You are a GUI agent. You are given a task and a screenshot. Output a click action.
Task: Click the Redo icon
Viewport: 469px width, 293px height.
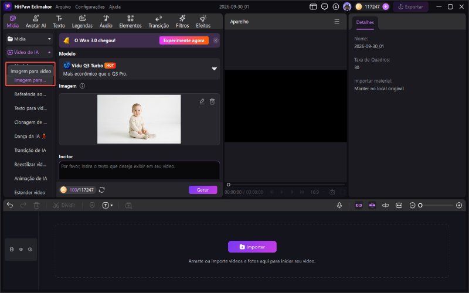(x=23, y=206)
